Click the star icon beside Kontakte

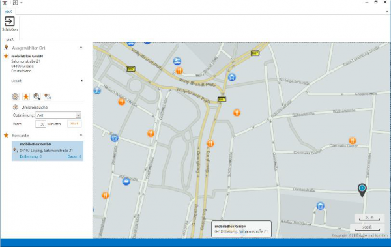(x=7, y=135)
